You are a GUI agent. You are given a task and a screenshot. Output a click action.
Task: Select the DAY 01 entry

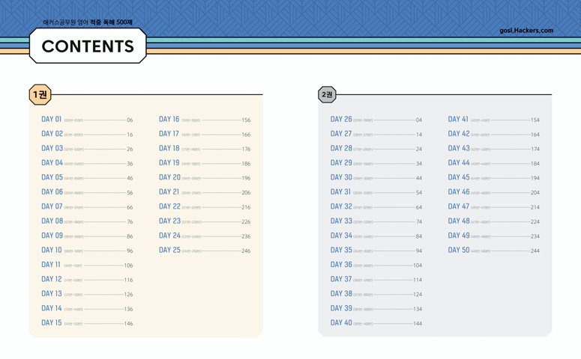coord(52,120)
